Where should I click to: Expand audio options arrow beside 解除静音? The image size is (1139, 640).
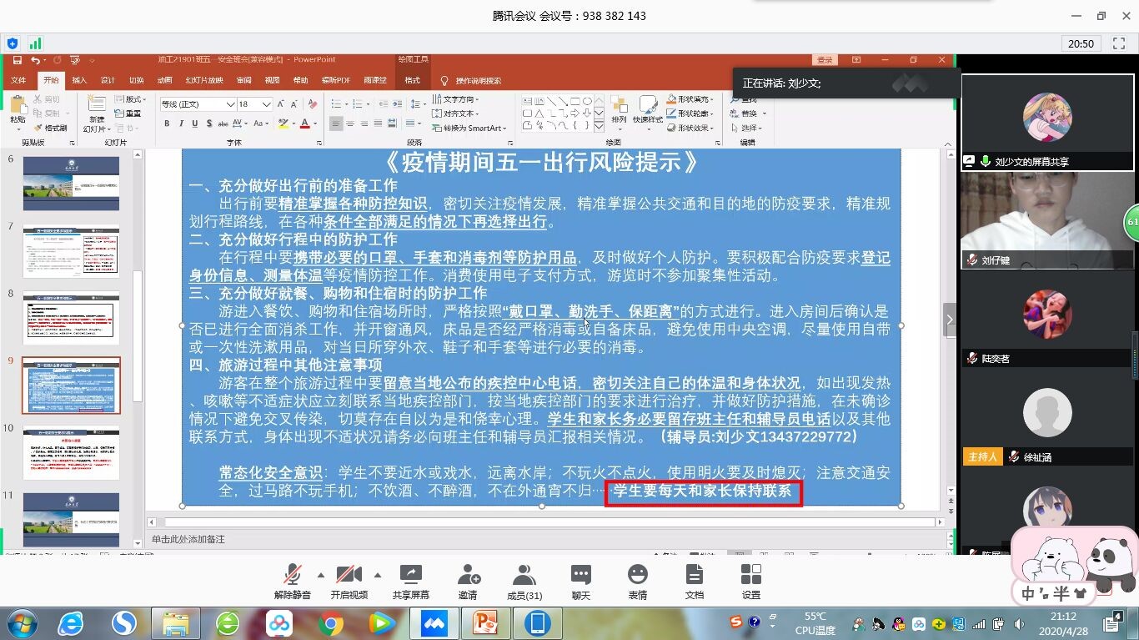point(321,575)
